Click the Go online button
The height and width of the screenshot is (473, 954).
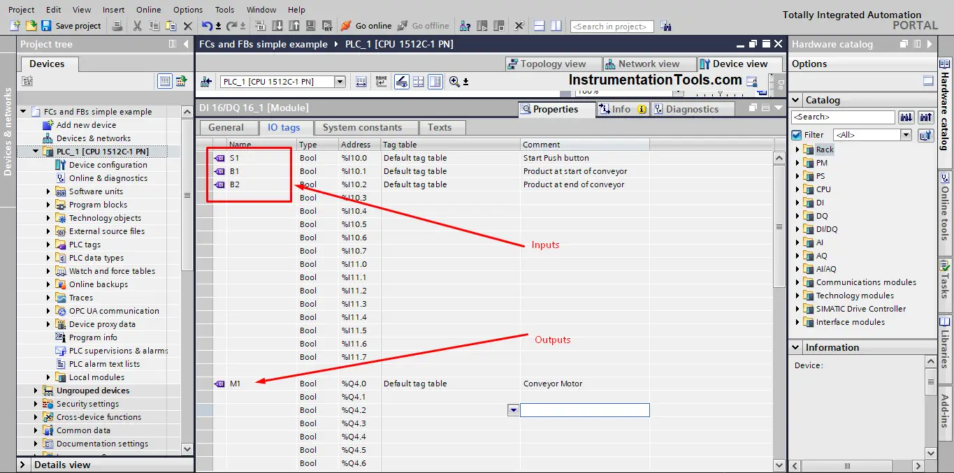[x=366, y=26]
